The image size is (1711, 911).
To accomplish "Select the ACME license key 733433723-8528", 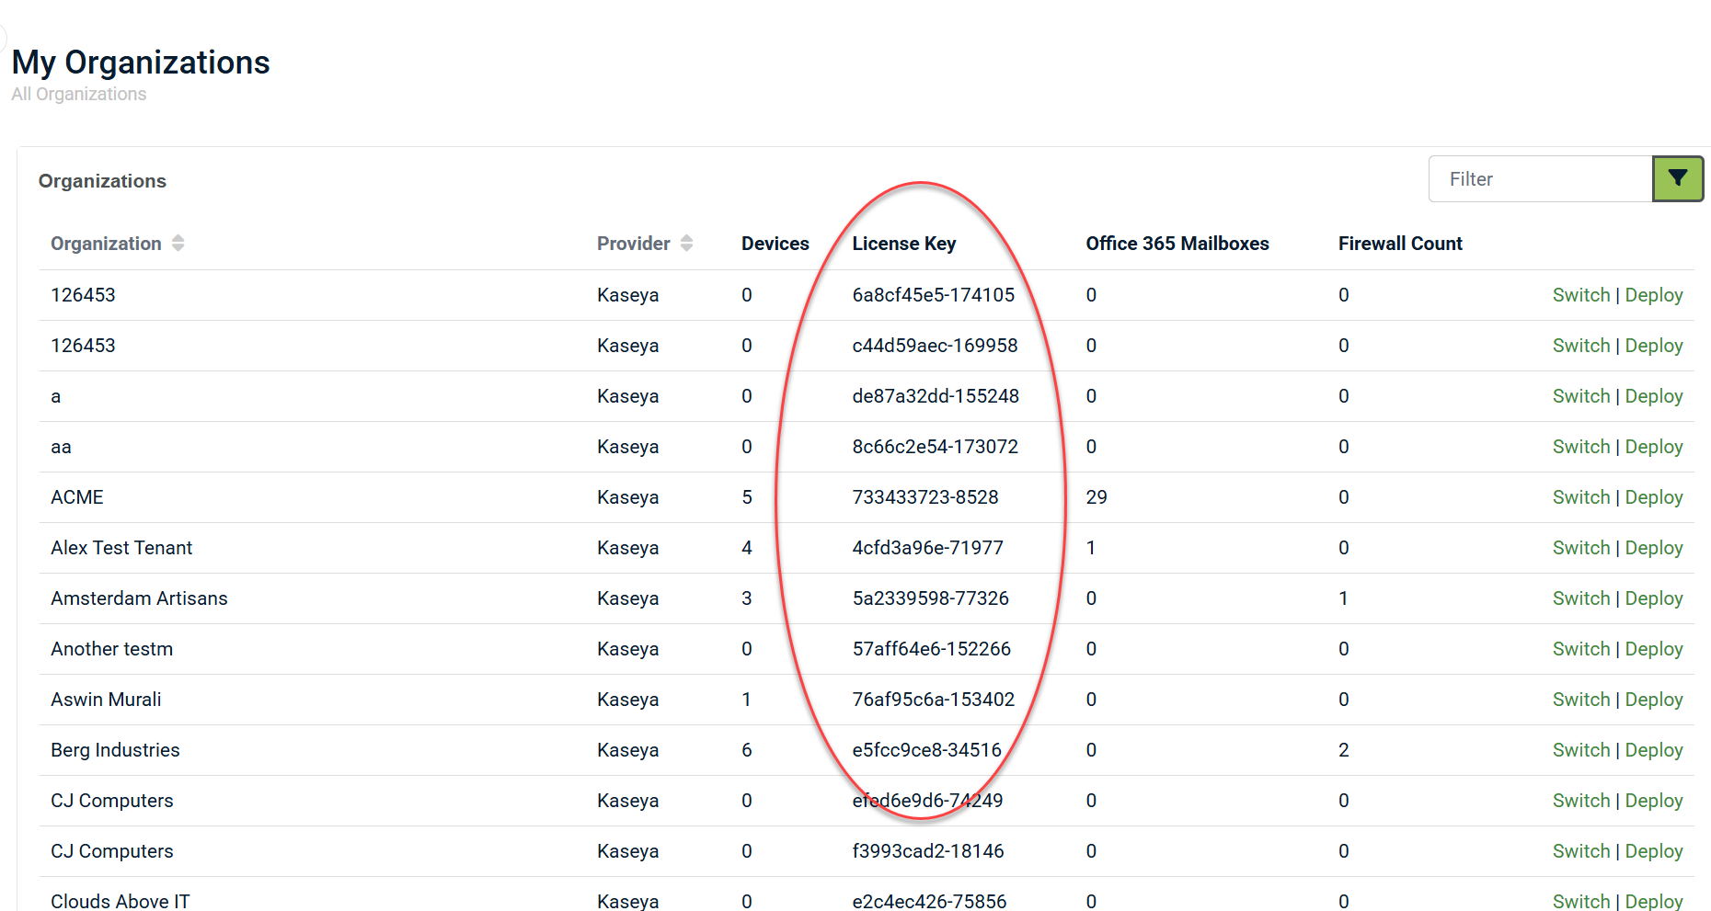I will 924,497.
